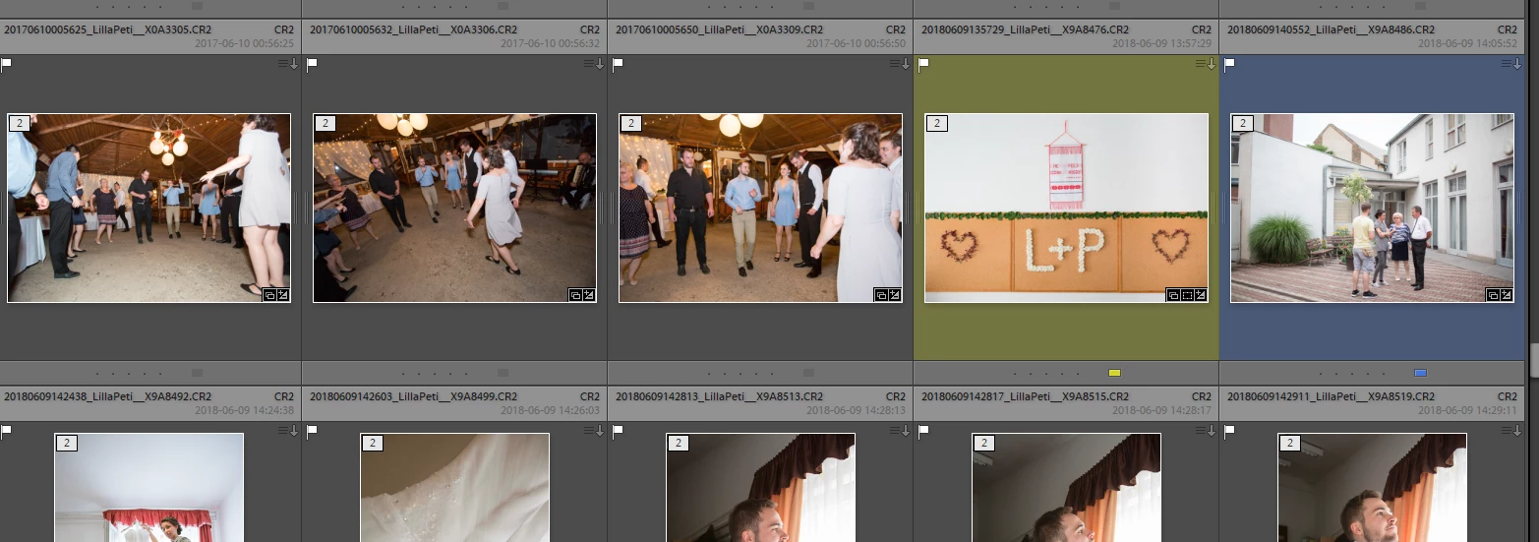The width and height of the screenshot is (1539, 542).
Task: Click the collection badge on X0A3305 thumbnail
Action: 270,294
